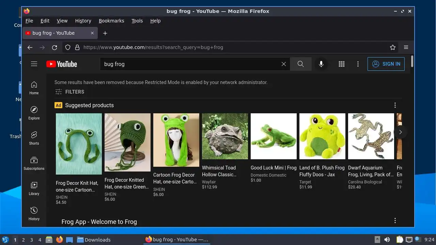The height and width of the screenshot is (245, 436).
Task: Click the stone toad statue thumbnail
Action: (225, 136)
